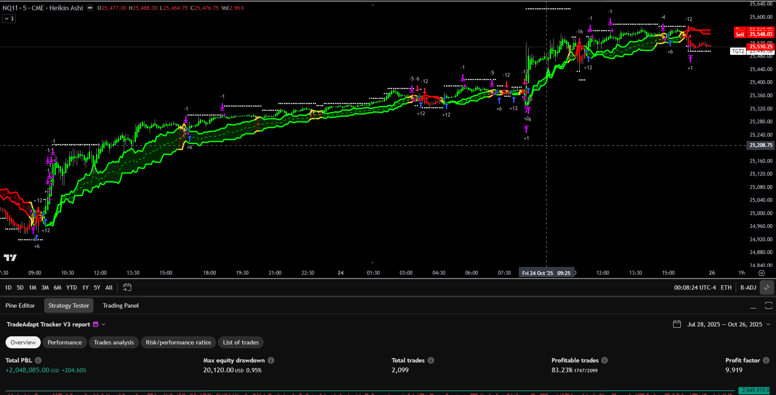Viewport: 776px width, 395px height.
Task: Click the 00:08:24 UTC-4 timezone button
Action: [695, 287]
